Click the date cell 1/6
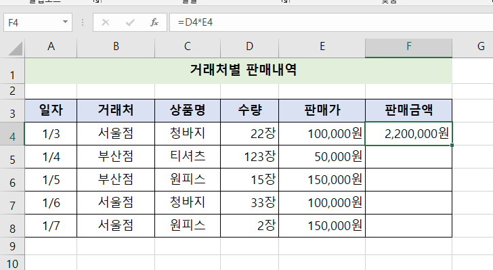The width and height of the screenshot is (493, 270). [x=51, y=203]
